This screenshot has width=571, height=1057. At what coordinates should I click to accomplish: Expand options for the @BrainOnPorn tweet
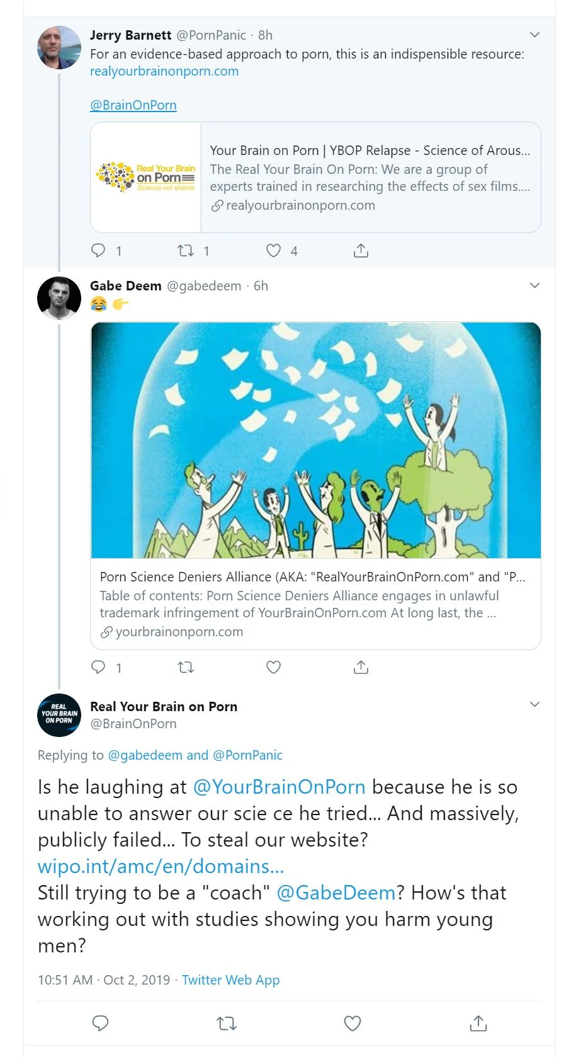click(534, 704)
